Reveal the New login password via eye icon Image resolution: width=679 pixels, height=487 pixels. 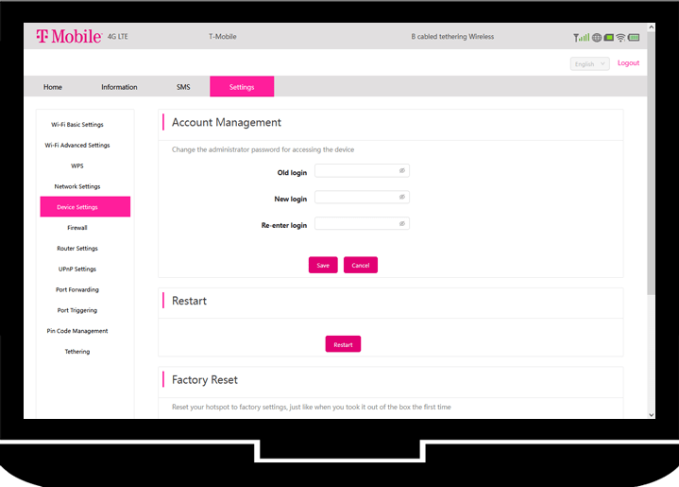(401, 198)
